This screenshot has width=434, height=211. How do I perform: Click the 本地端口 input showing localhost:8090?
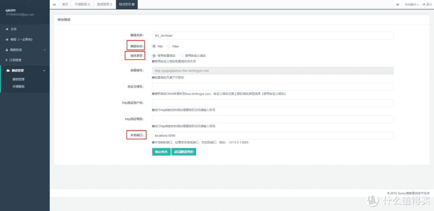tap(272, 136)
